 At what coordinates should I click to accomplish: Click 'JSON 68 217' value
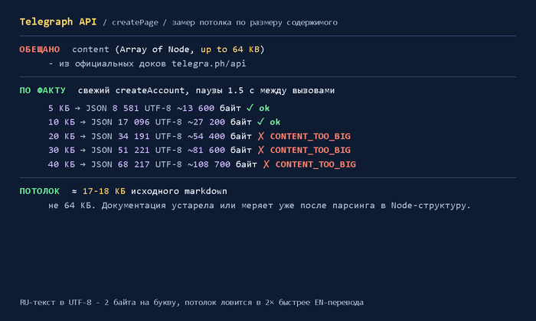(x=120, y=164)
